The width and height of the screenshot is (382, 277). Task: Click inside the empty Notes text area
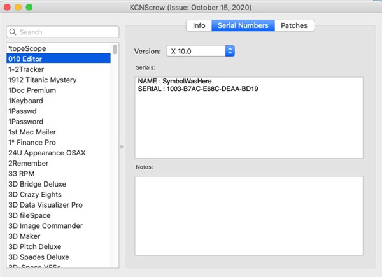(249, 216)
